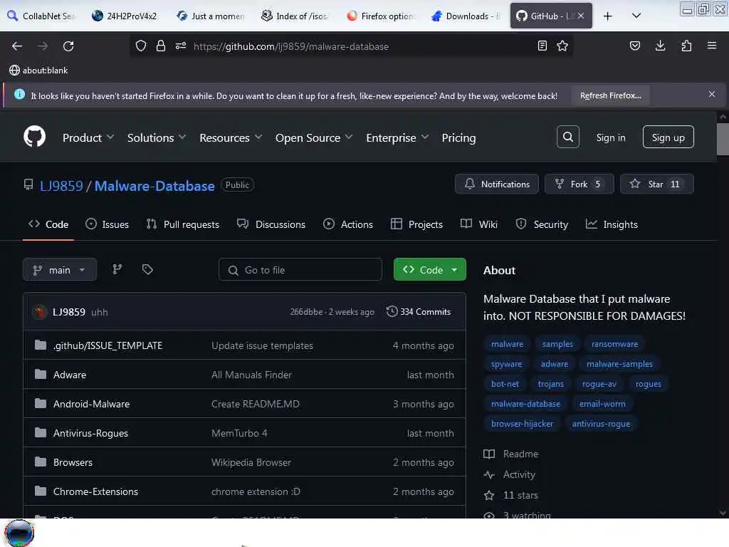Expand the Open Source menu
Image resolution: width=729 pixels, height=547 pixels.
(314, 137)
